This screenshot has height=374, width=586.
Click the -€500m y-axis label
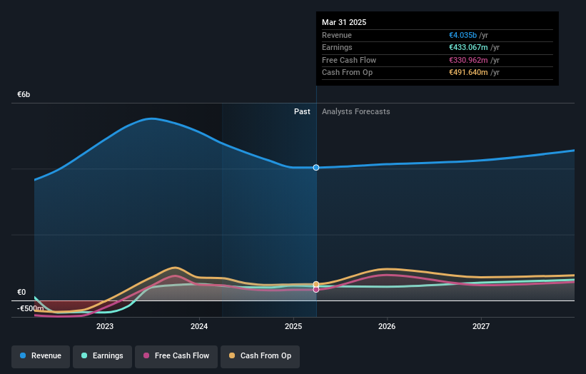pyautogui.click(x=30, y=308)
